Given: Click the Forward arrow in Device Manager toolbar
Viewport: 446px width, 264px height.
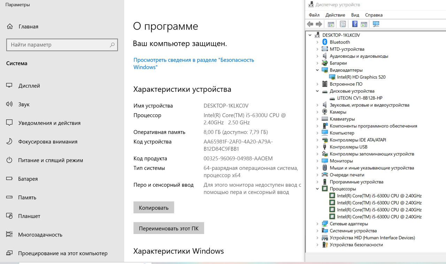Looking at the screenshot, I should point(318,24).
